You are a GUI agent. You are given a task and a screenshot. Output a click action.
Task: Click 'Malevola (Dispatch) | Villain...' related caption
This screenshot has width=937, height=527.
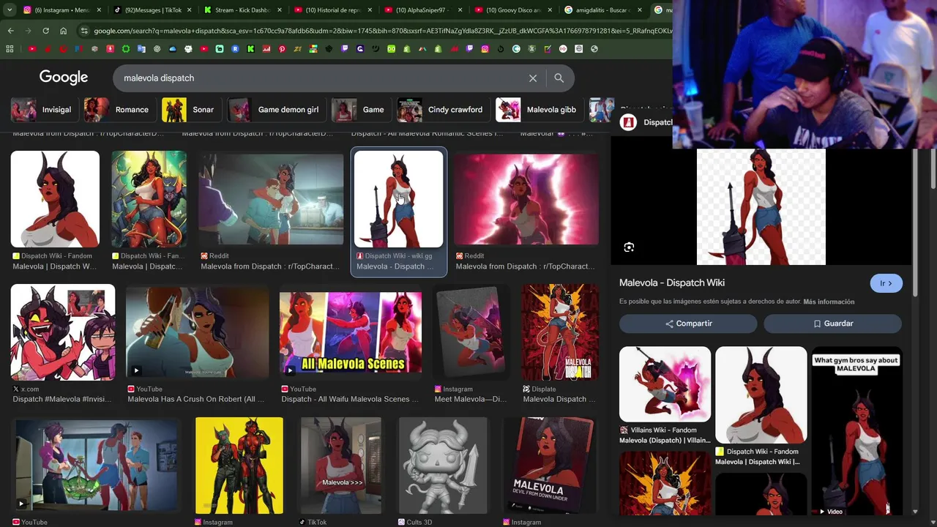click(665, 440)
